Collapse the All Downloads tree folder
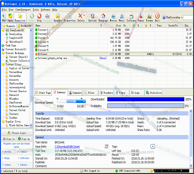The width and height of the screenshot is (194, 174). (x=3, y=30)
